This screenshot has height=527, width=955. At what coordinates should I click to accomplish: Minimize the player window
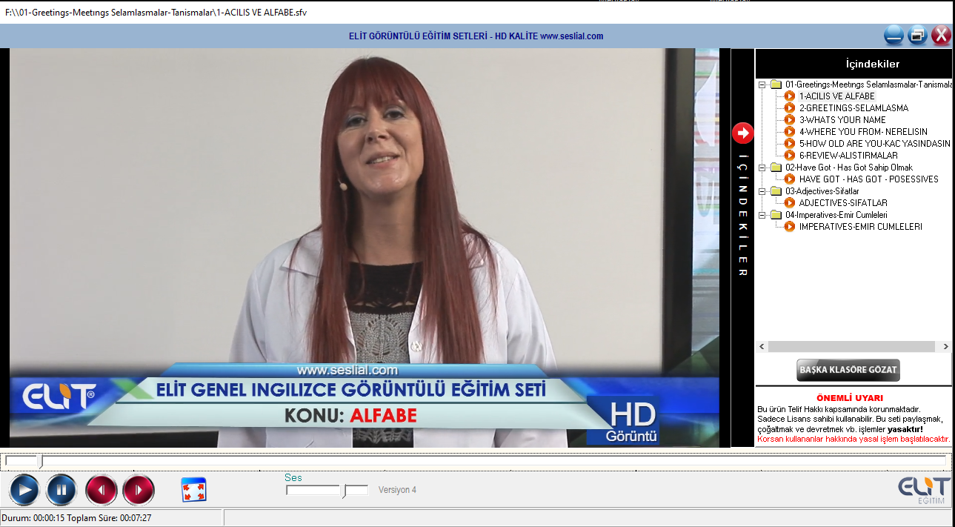894,35
